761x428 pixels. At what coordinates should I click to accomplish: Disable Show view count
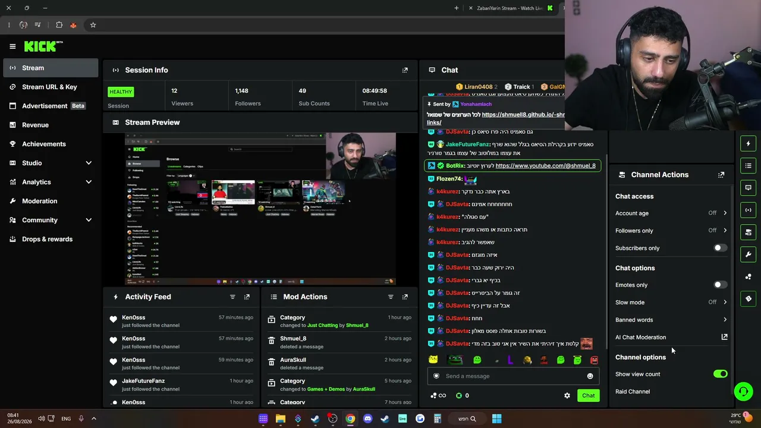point(720,374)
